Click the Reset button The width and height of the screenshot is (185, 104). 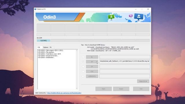[x=121, y=89]
